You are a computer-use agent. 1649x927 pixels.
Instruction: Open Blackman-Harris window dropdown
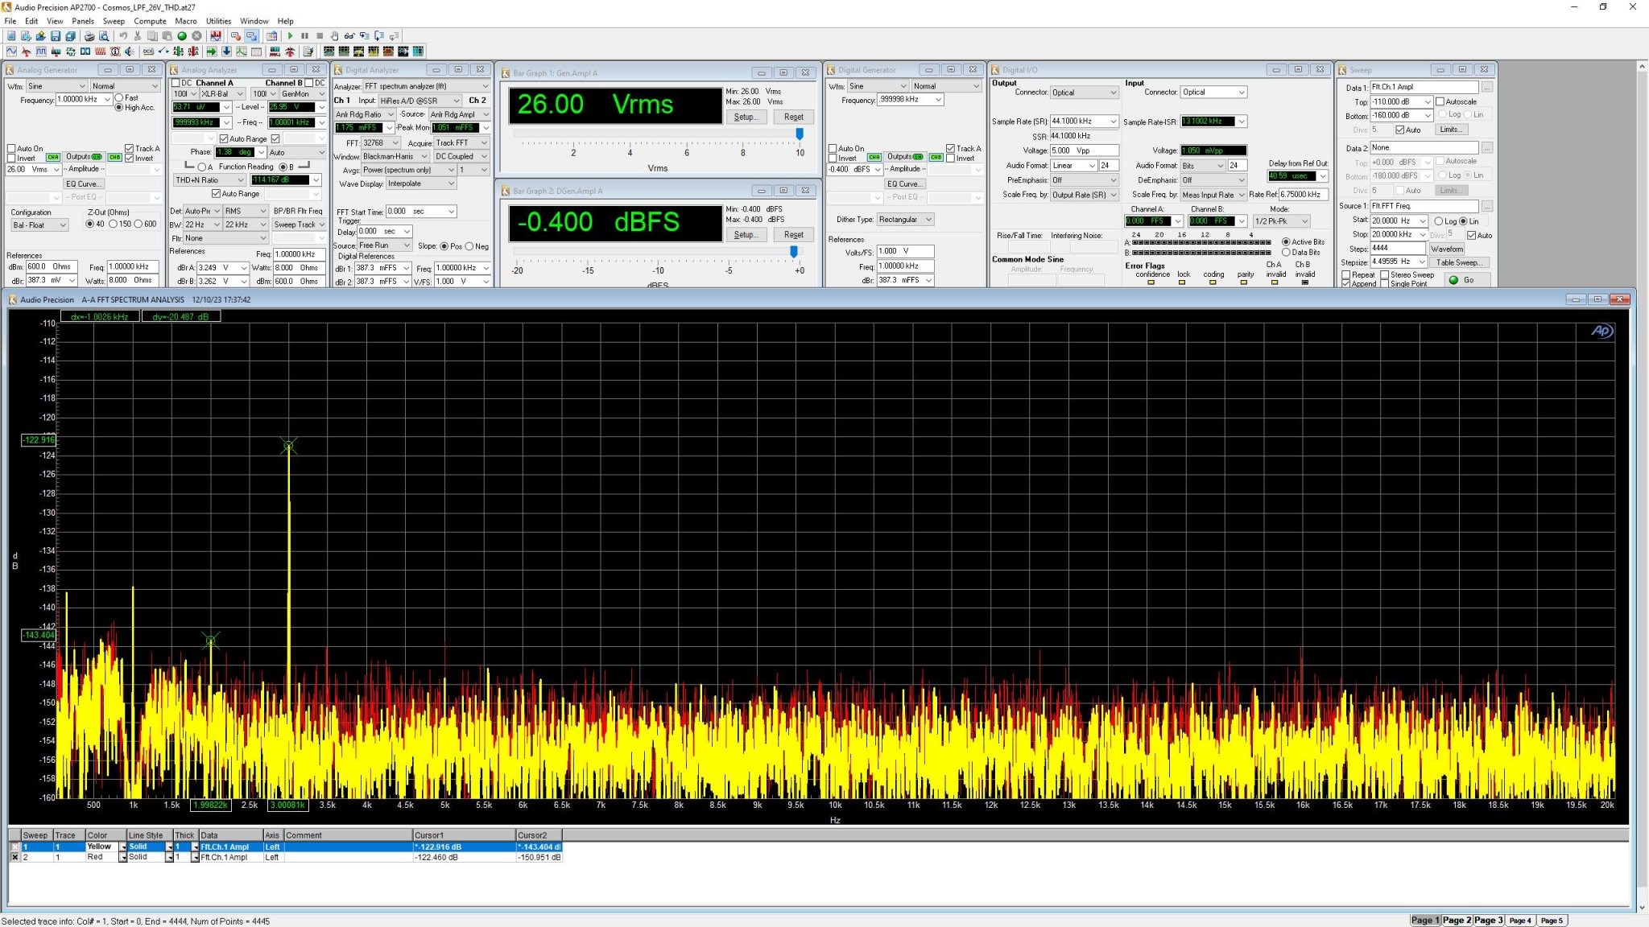[x=395, y=156]
